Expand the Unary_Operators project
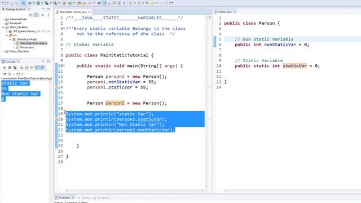This screenshot has width=361, height=203. (3, 51)
